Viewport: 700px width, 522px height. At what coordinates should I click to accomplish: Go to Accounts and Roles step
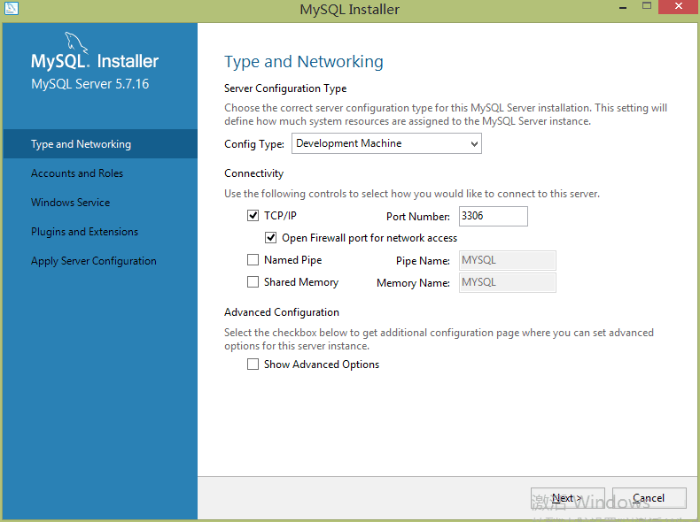(77, 173)
